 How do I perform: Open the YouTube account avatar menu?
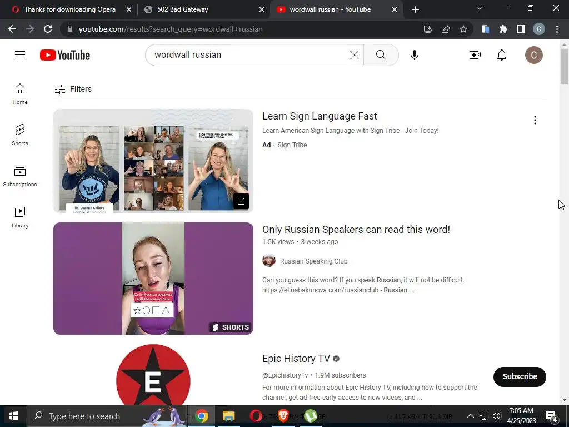[533, 55]
